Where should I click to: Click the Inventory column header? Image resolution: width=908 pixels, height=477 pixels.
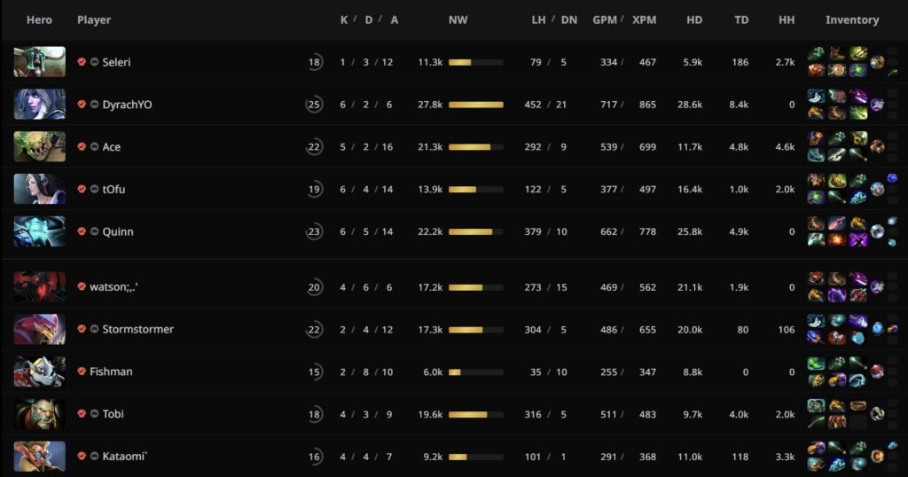851,20
